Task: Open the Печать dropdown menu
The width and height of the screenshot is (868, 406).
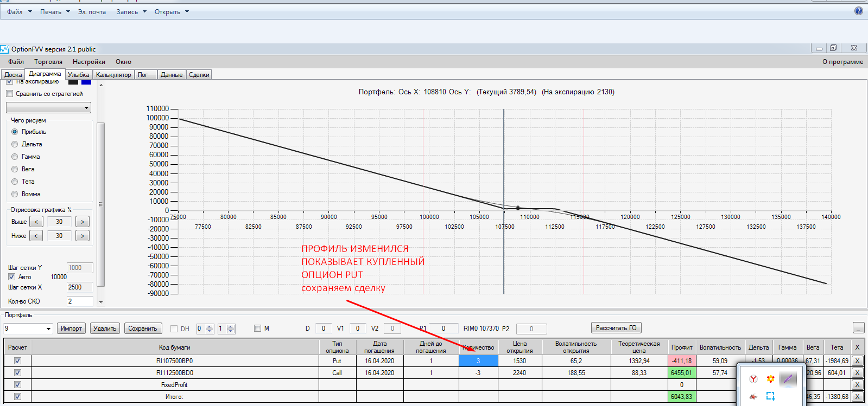Action: click(55, 12)
